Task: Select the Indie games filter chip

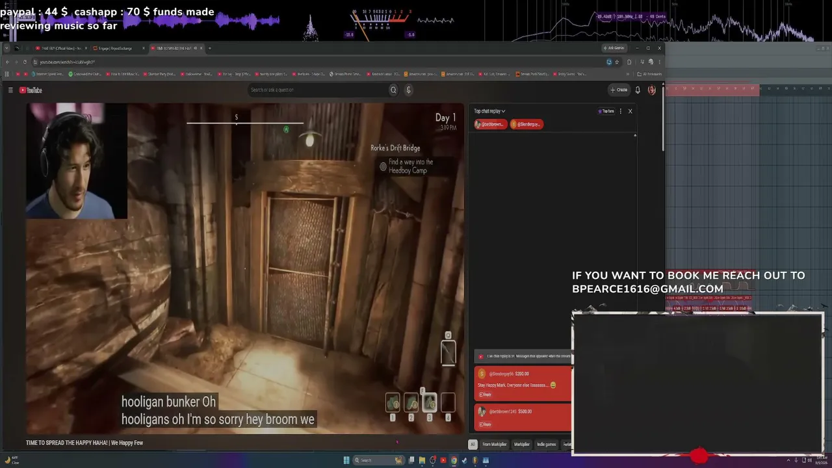Action: pos(547,445)
